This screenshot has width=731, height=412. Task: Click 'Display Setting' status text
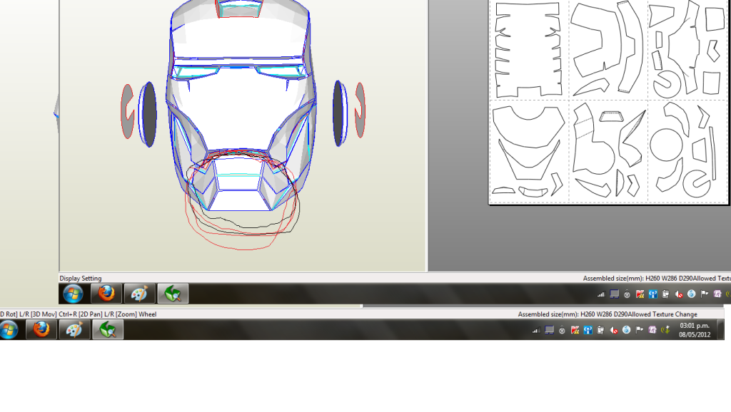pos(80,279)
